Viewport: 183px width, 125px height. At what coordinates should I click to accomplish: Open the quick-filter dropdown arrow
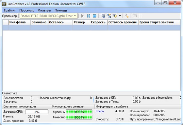pyautogui.click(x=120, y=16)
